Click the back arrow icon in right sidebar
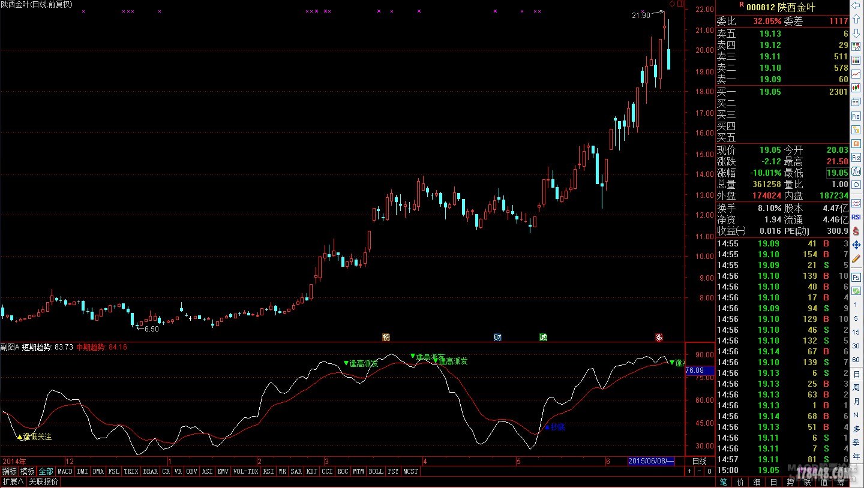 point(856,5)
